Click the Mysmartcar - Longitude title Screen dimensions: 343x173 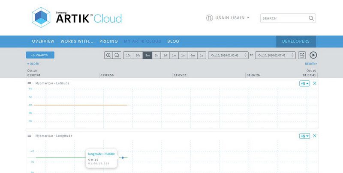54,136
